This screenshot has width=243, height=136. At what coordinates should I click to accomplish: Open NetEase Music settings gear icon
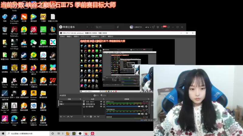click(158, 27)
